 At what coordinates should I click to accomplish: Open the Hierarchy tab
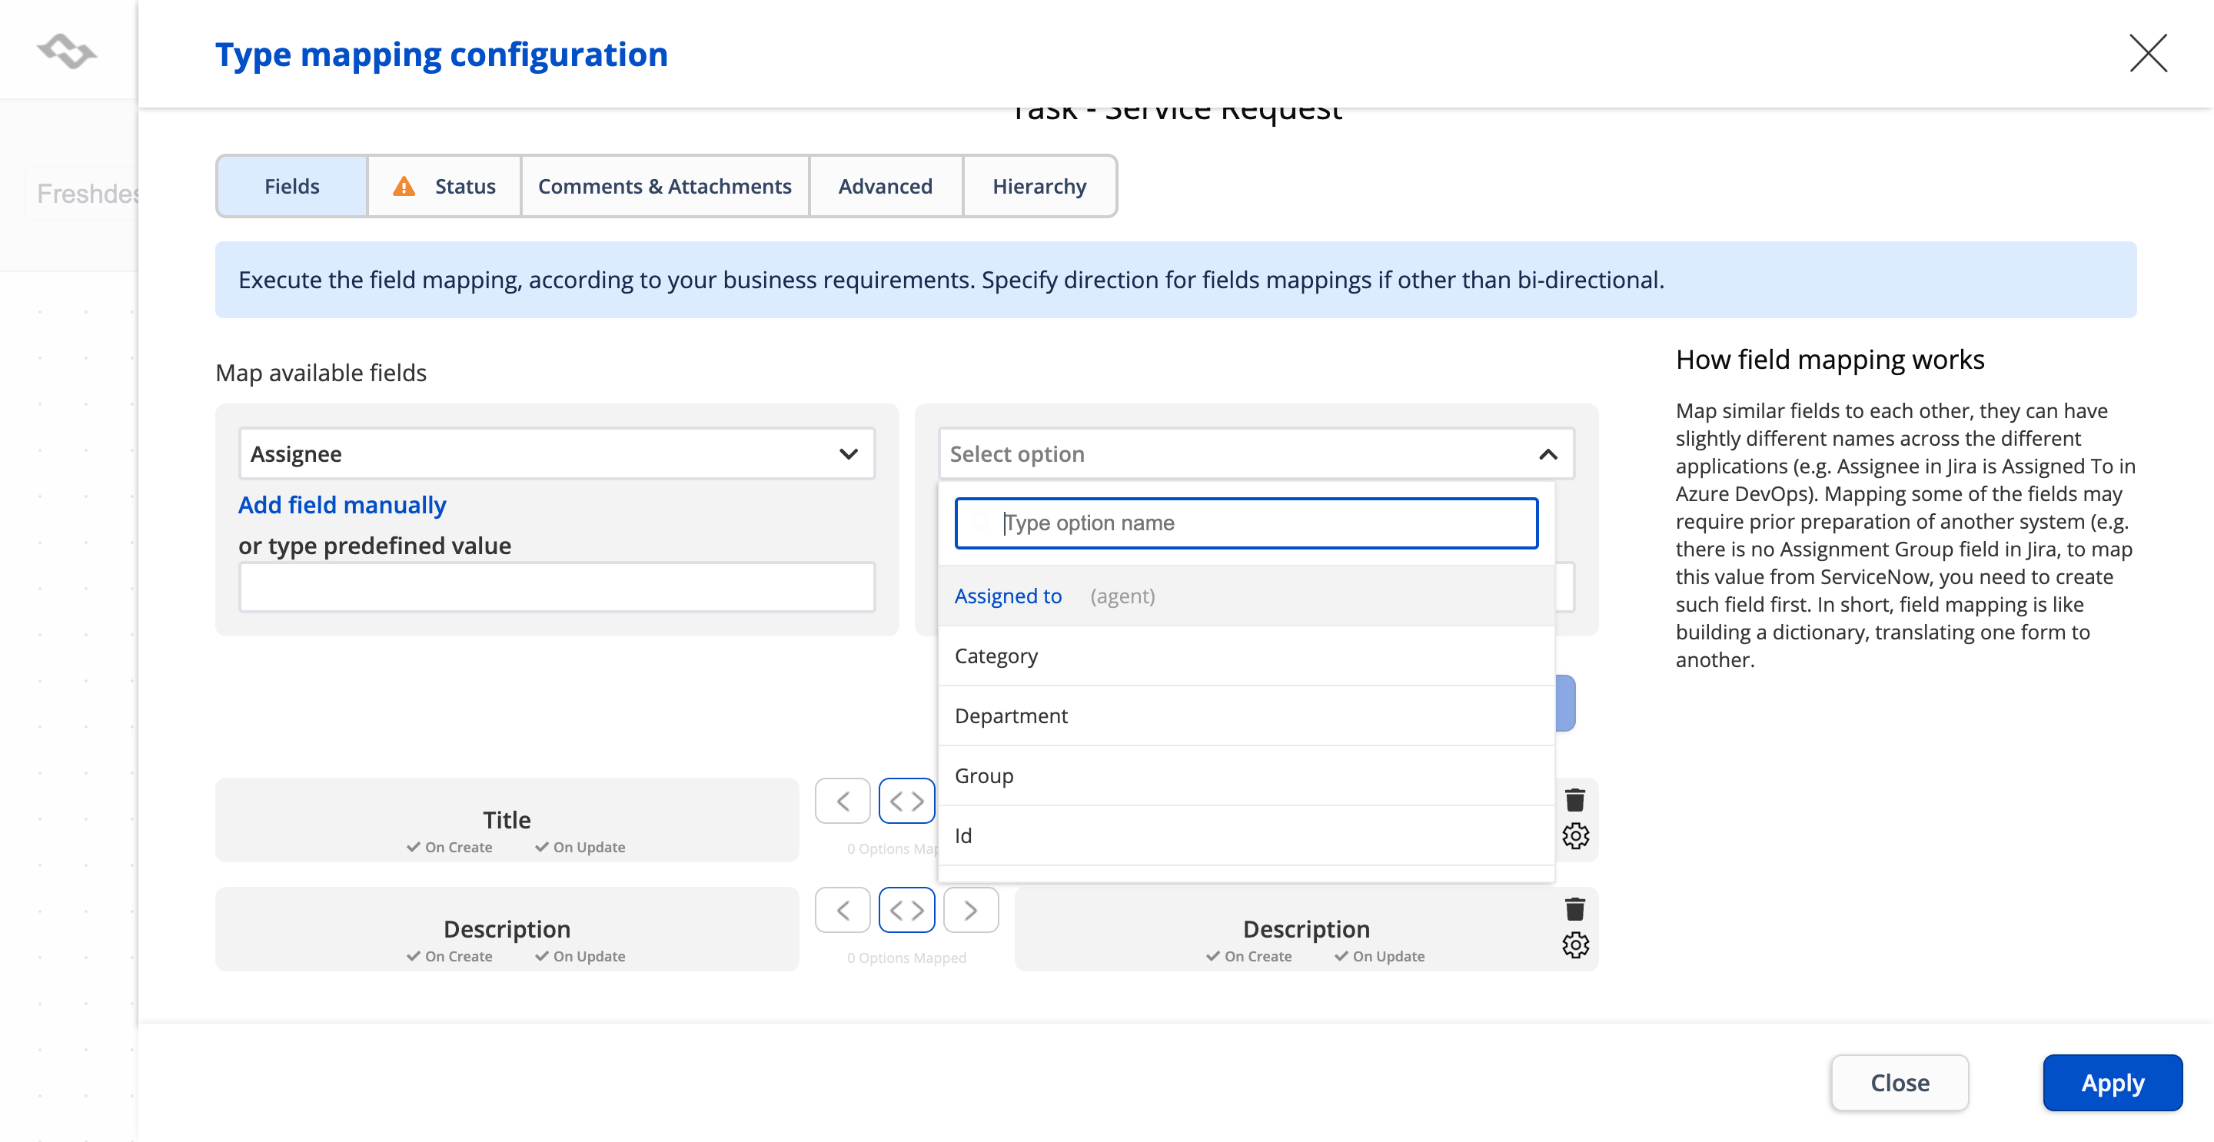pos(1039,187)
